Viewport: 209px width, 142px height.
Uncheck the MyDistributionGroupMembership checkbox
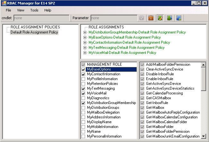83,103
